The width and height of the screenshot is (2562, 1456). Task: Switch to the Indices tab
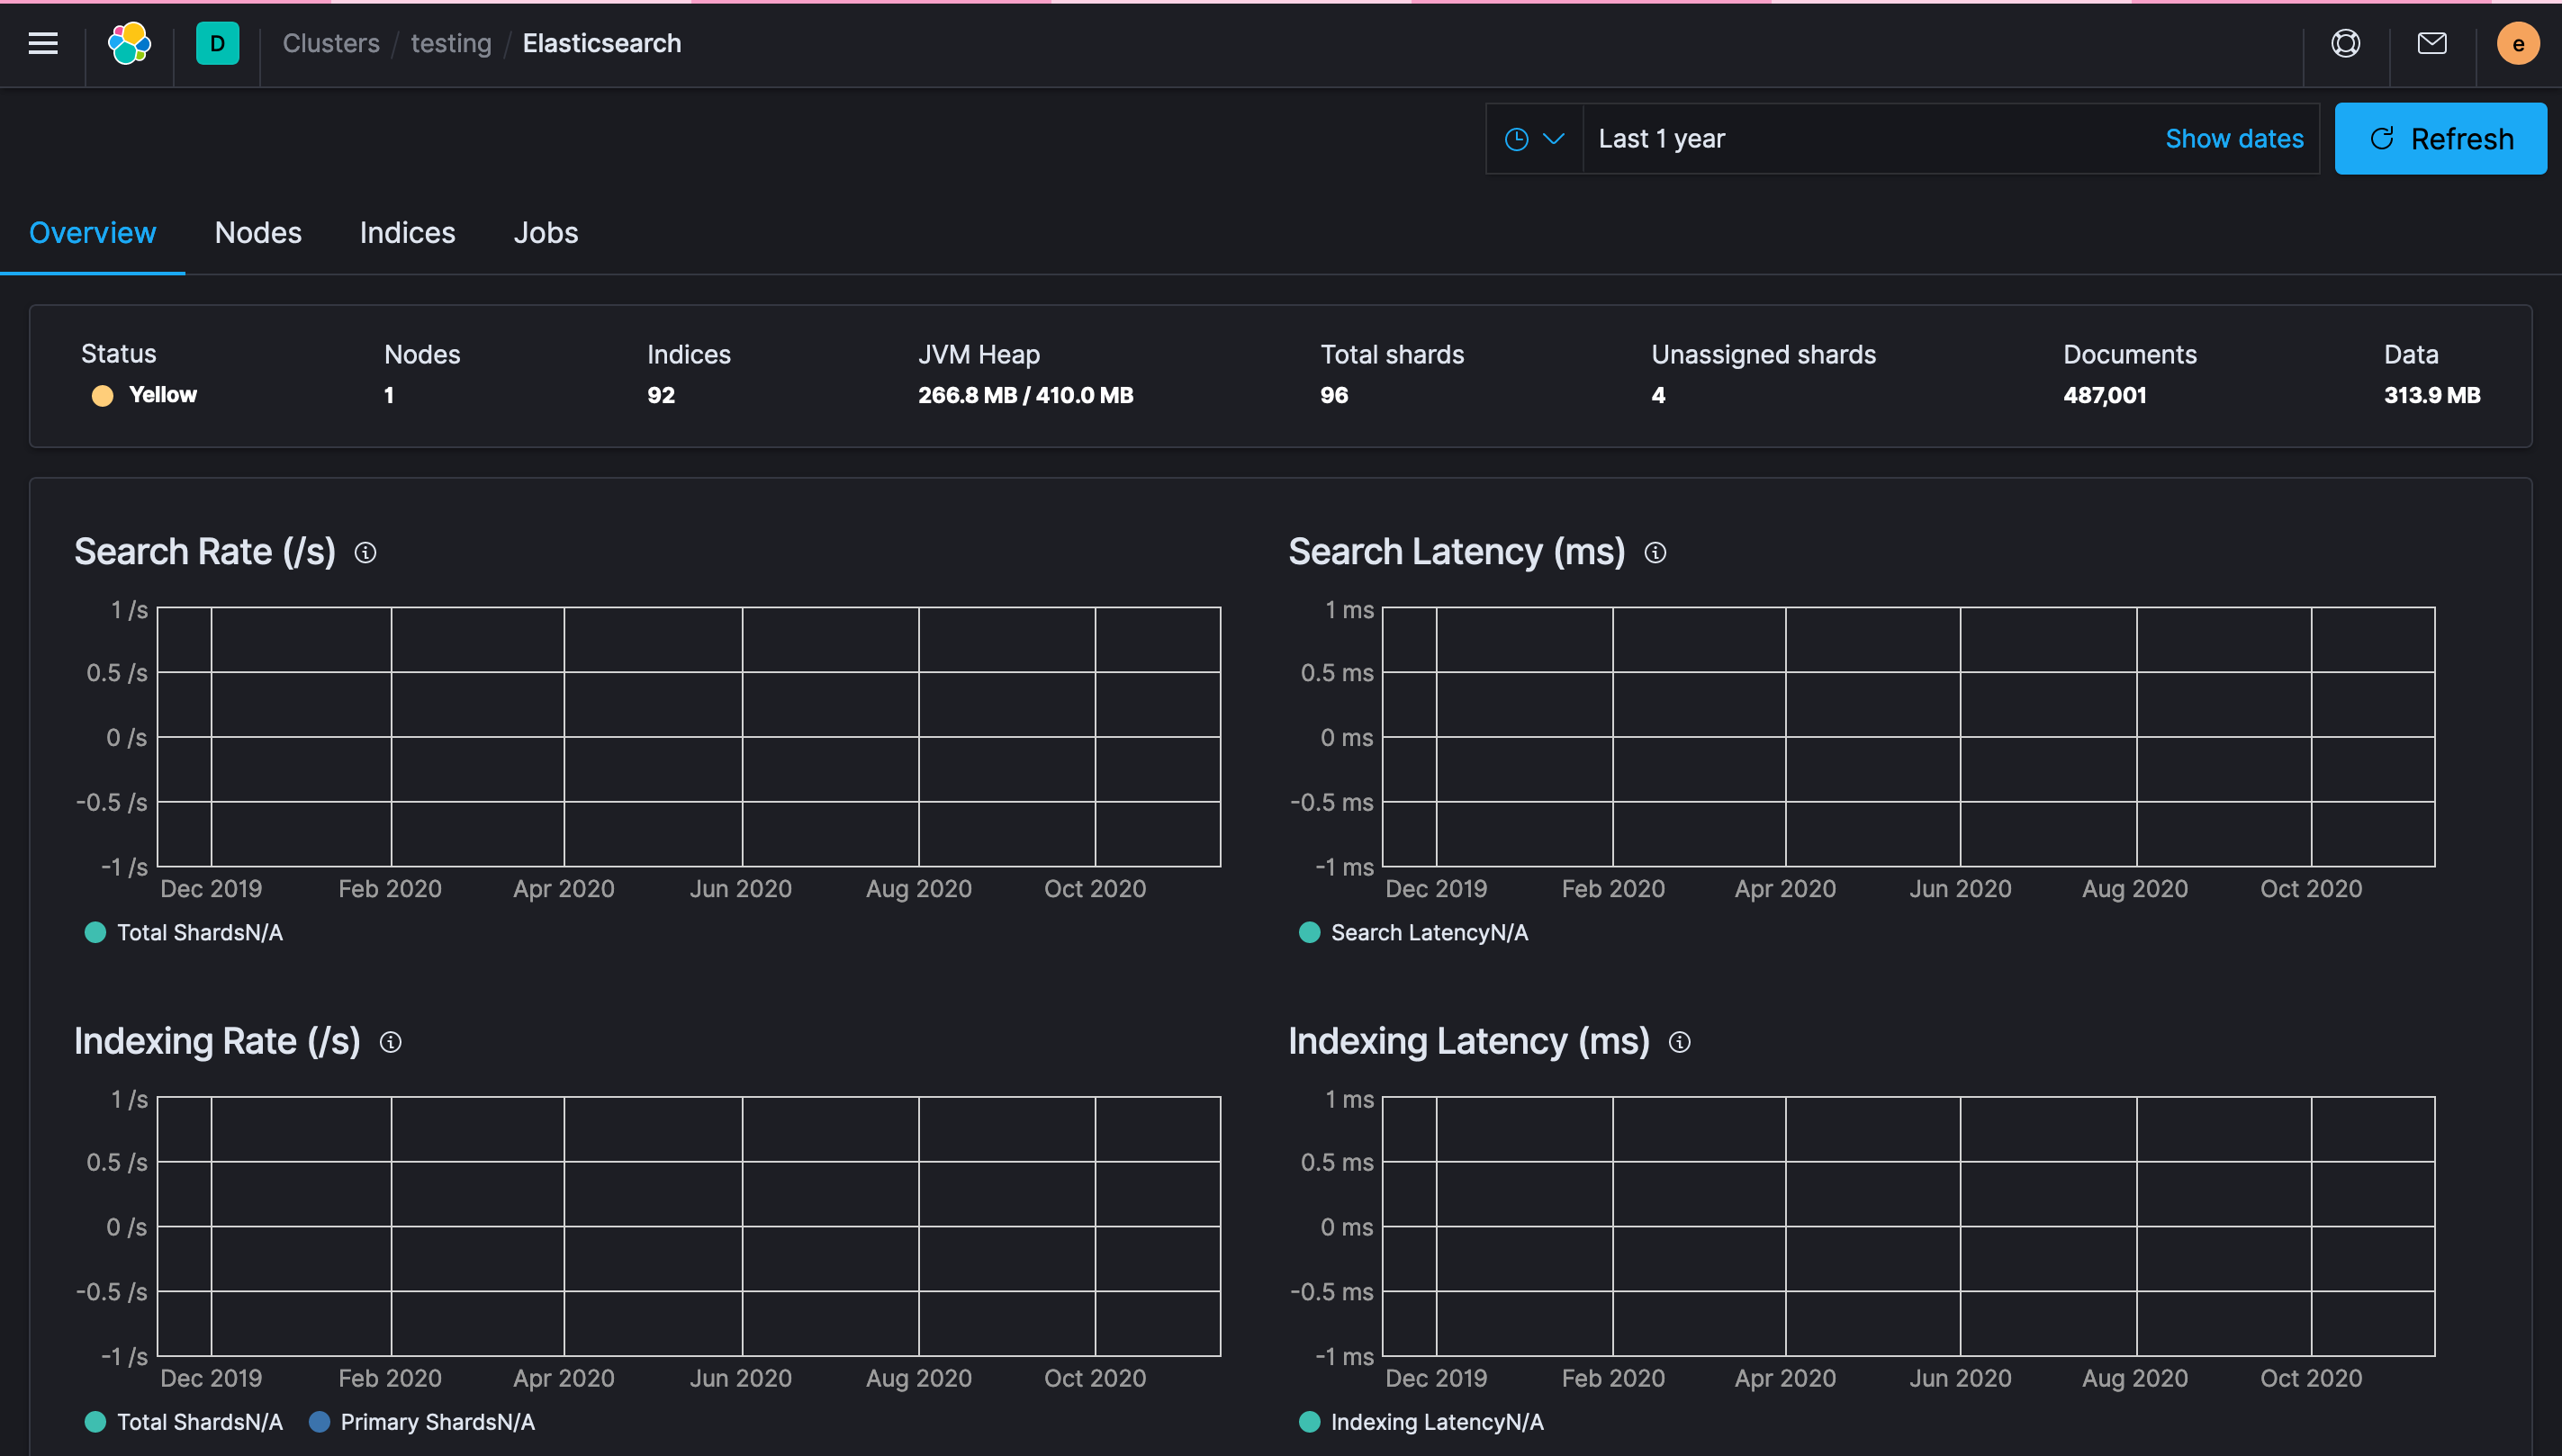[x=407, y=233]
